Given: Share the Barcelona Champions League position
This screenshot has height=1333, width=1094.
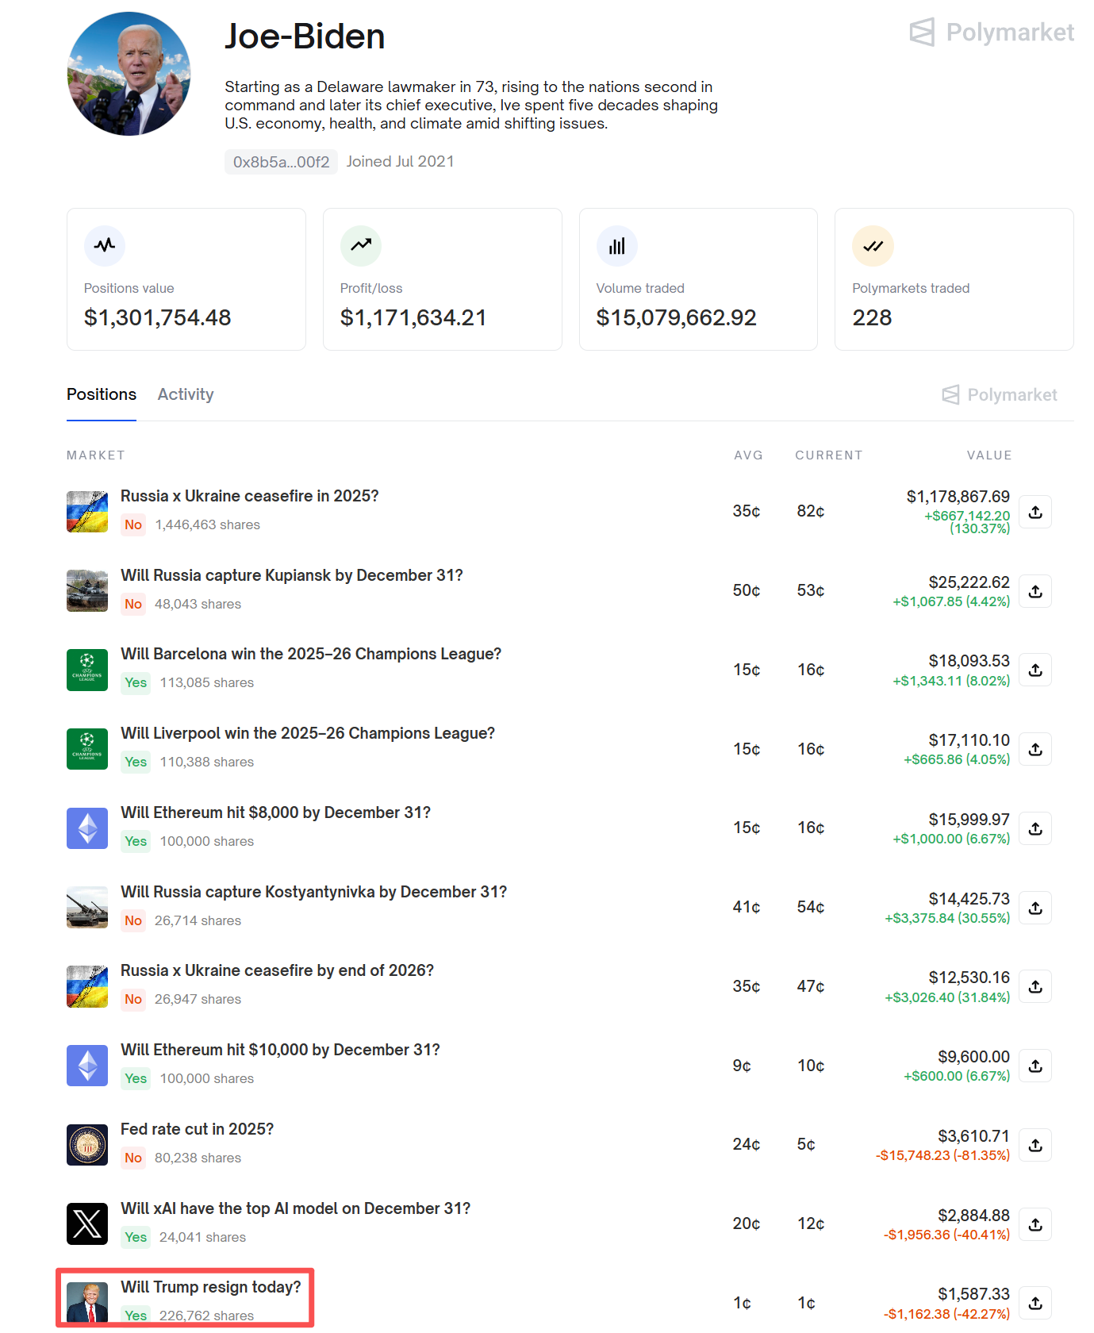Looking at the screenshot, I should pyautogui.click(x=1035, y=670).
